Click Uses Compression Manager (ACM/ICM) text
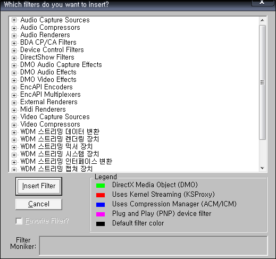Image resolution: width=276 pixels, height=259 pixels. (x=174, y=204)
